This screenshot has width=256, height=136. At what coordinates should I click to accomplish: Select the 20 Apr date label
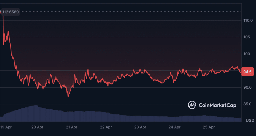click(37, 127)
